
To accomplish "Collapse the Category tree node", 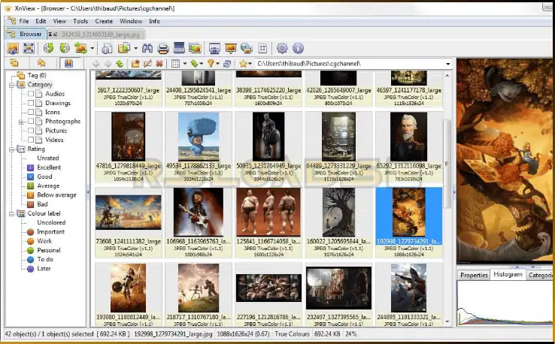I will click(12, 85).
